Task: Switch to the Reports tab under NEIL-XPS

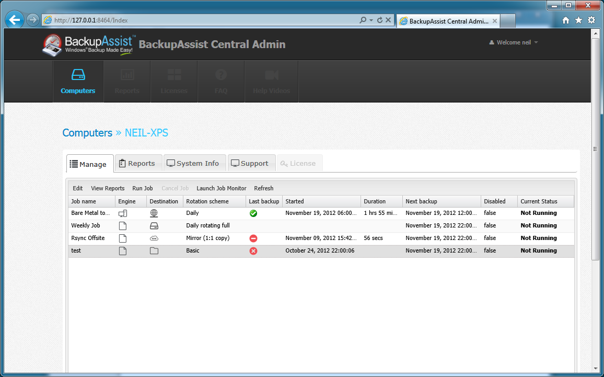Action: tap(138, 163)
